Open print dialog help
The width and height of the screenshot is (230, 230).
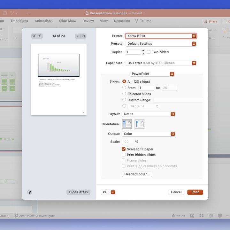[30, 192]
